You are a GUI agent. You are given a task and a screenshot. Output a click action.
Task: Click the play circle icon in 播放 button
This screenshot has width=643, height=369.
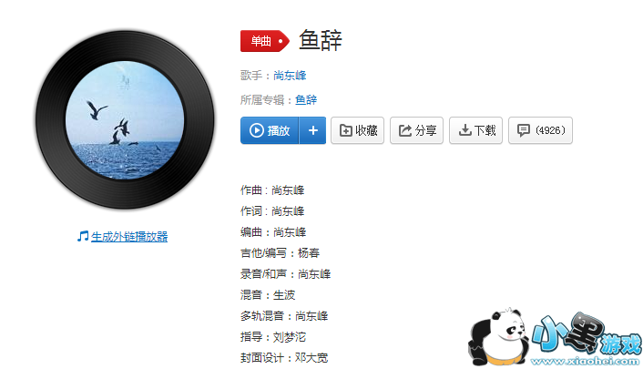pos(257,130)
